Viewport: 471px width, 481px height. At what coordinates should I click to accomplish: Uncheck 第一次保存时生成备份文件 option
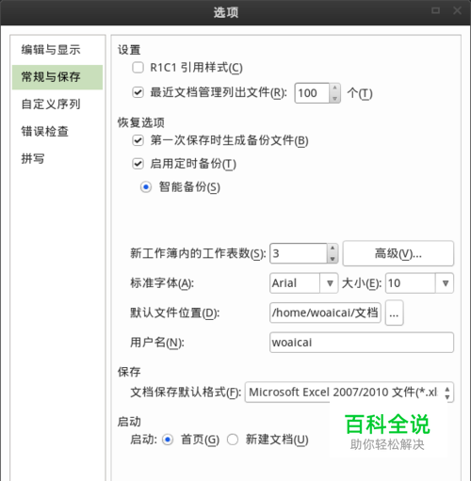pos(138,140)
